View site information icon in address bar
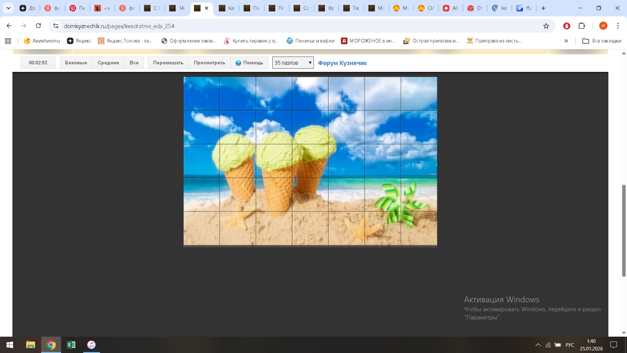This screenshot has width=627, height=353. 56,26
